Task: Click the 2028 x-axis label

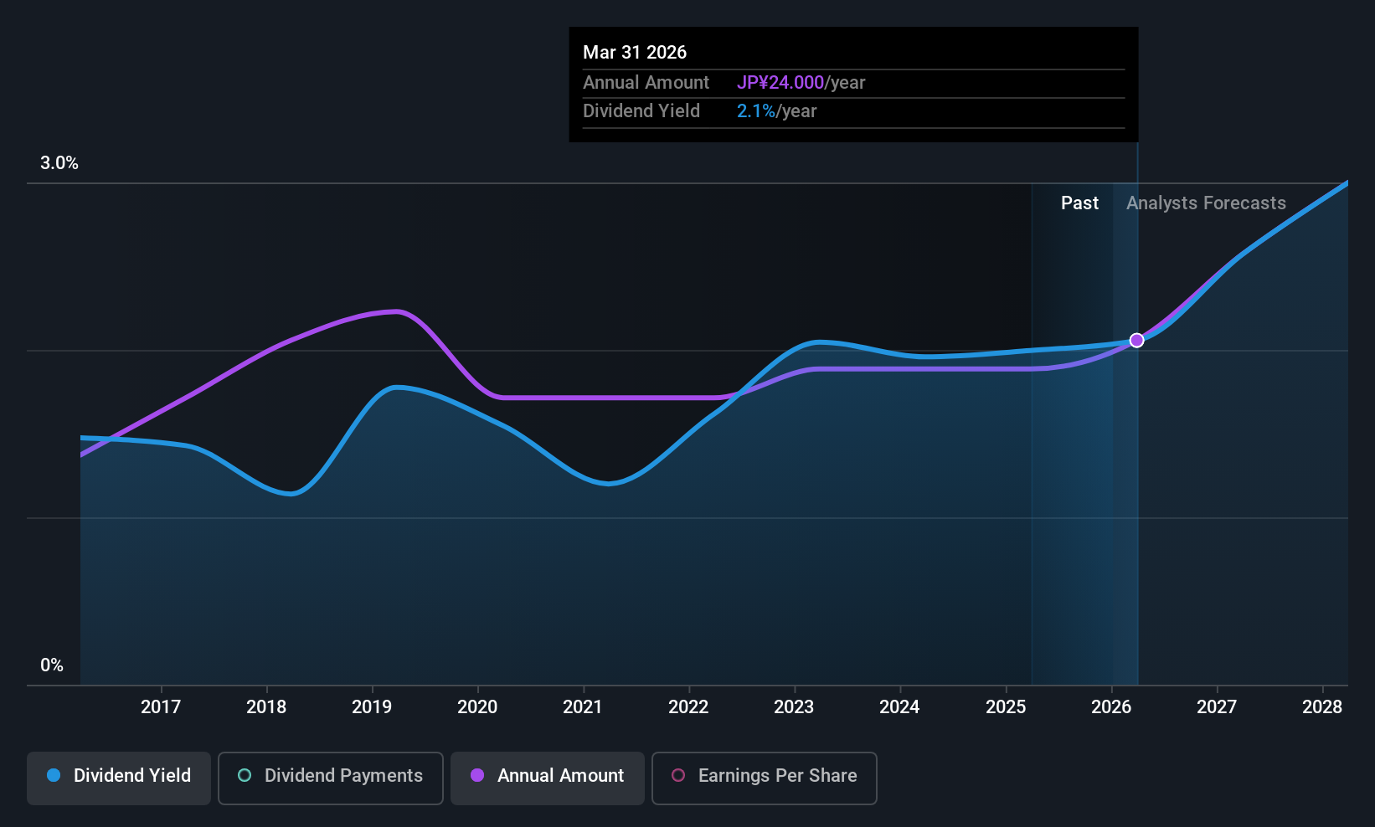Action: (x=1322, y=707)
